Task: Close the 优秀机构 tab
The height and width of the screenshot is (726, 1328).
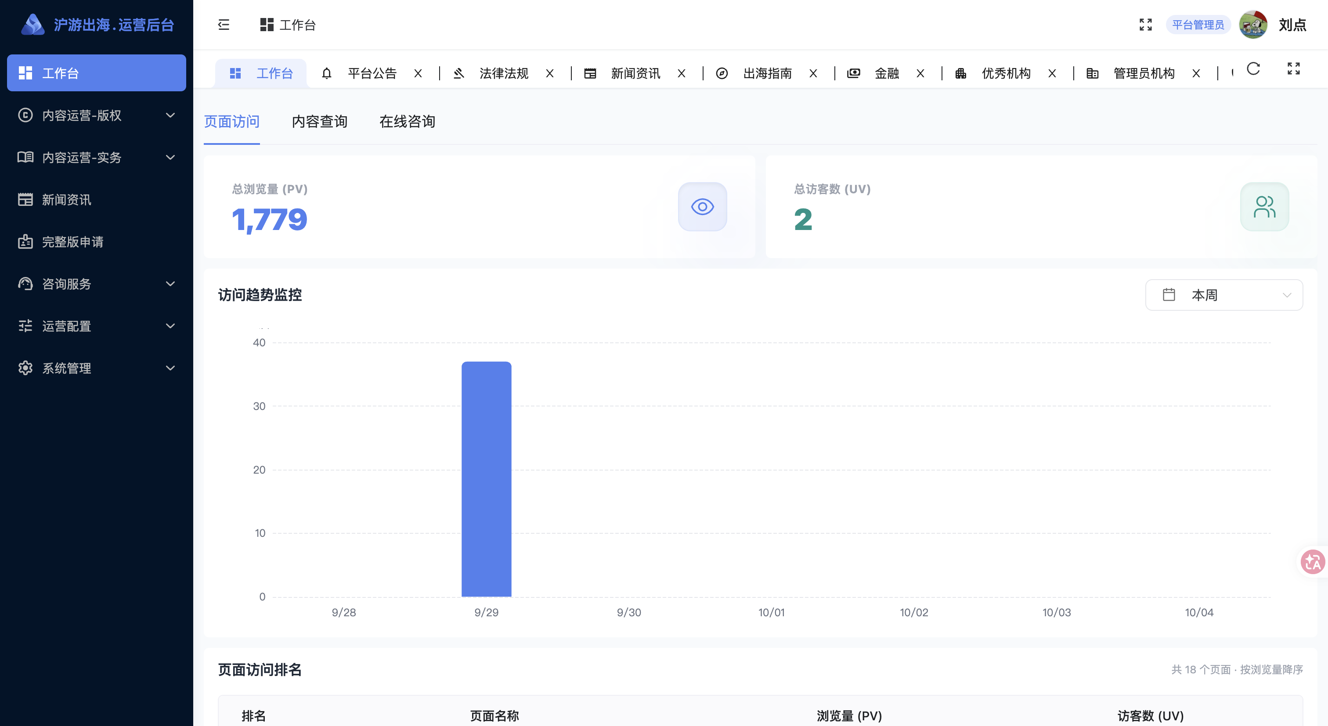Action: tap(1052, 74)
